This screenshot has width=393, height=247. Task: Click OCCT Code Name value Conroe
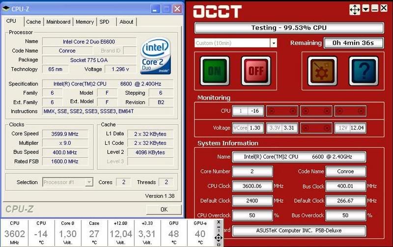pos(345,171)
